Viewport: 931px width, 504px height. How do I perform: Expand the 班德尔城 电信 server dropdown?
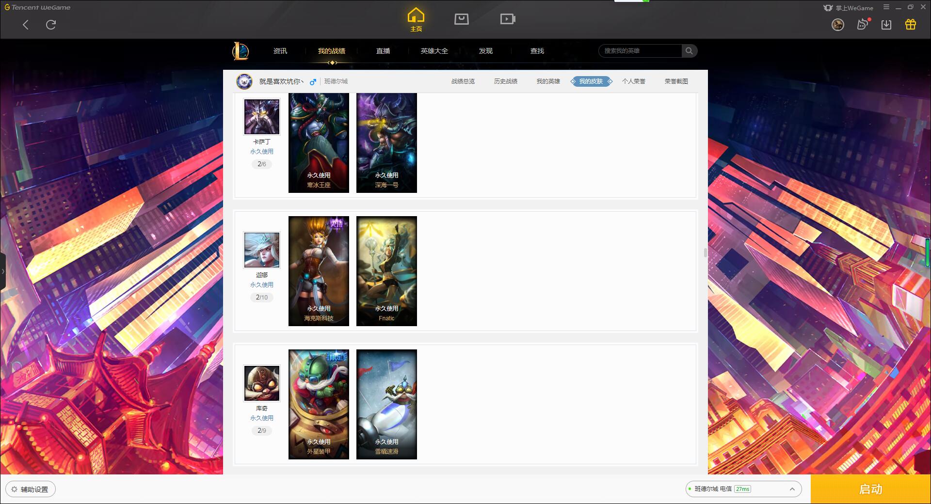743,489
